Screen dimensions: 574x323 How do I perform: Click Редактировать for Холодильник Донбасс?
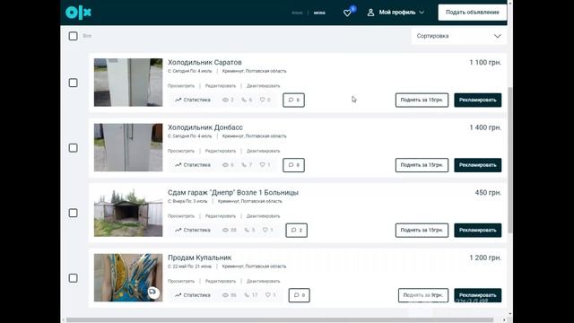point(221,152)
